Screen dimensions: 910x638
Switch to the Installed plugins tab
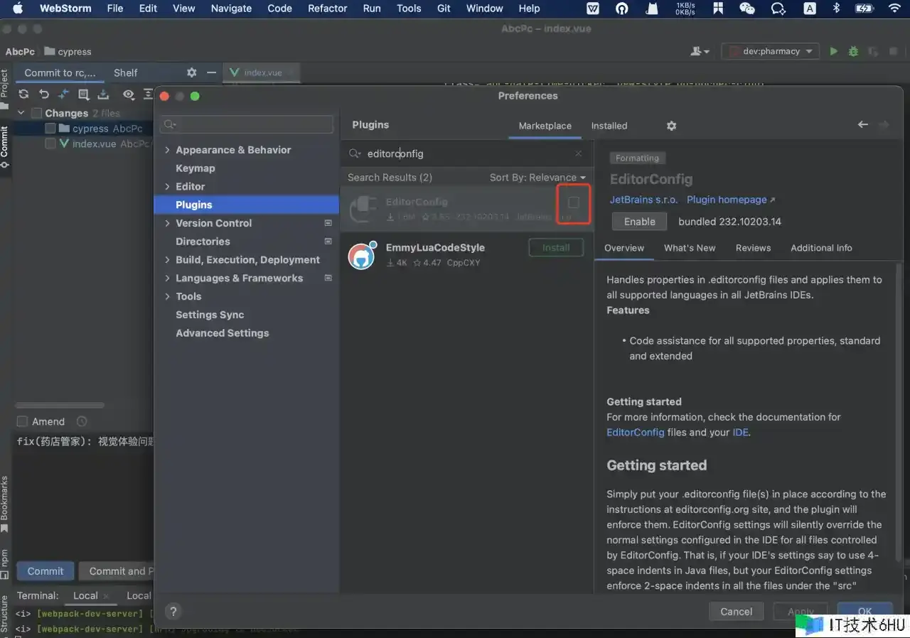[609, 126]
